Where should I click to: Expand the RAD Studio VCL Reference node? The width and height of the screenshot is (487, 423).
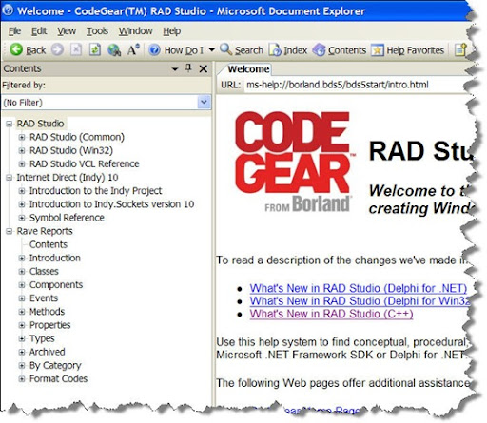[22, 163]
